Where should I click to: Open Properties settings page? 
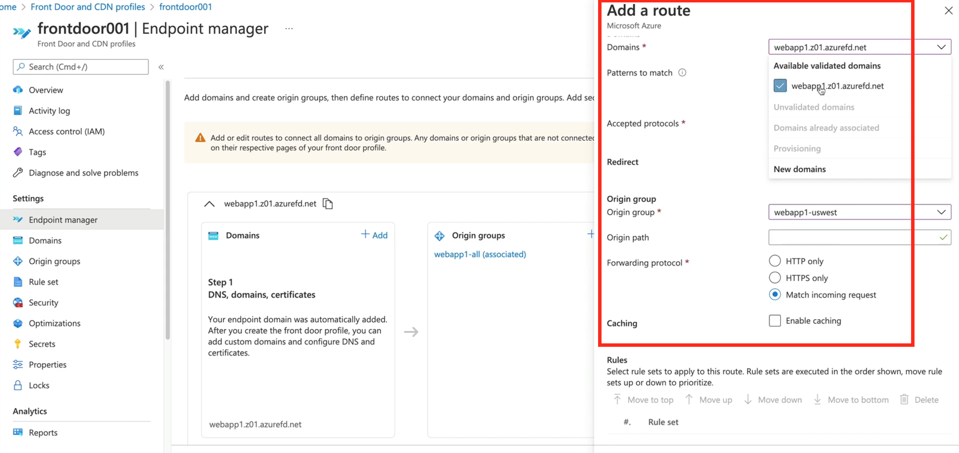point(47,364)
